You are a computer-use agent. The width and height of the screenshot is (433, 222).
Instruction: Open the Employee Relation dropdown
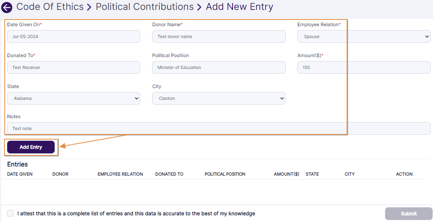(x=364, y=36)
